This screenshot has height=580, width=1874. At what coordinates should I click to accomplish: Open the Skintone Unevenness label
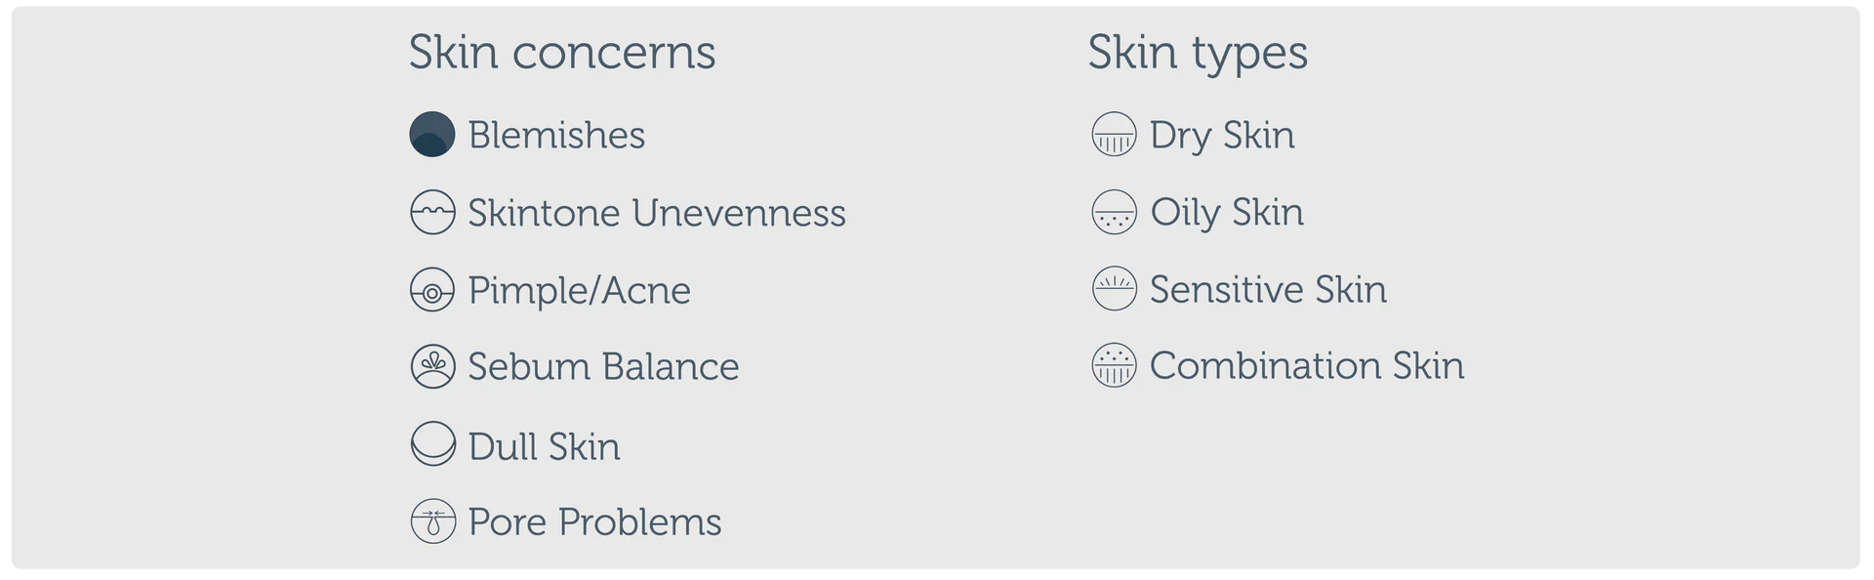656,213
